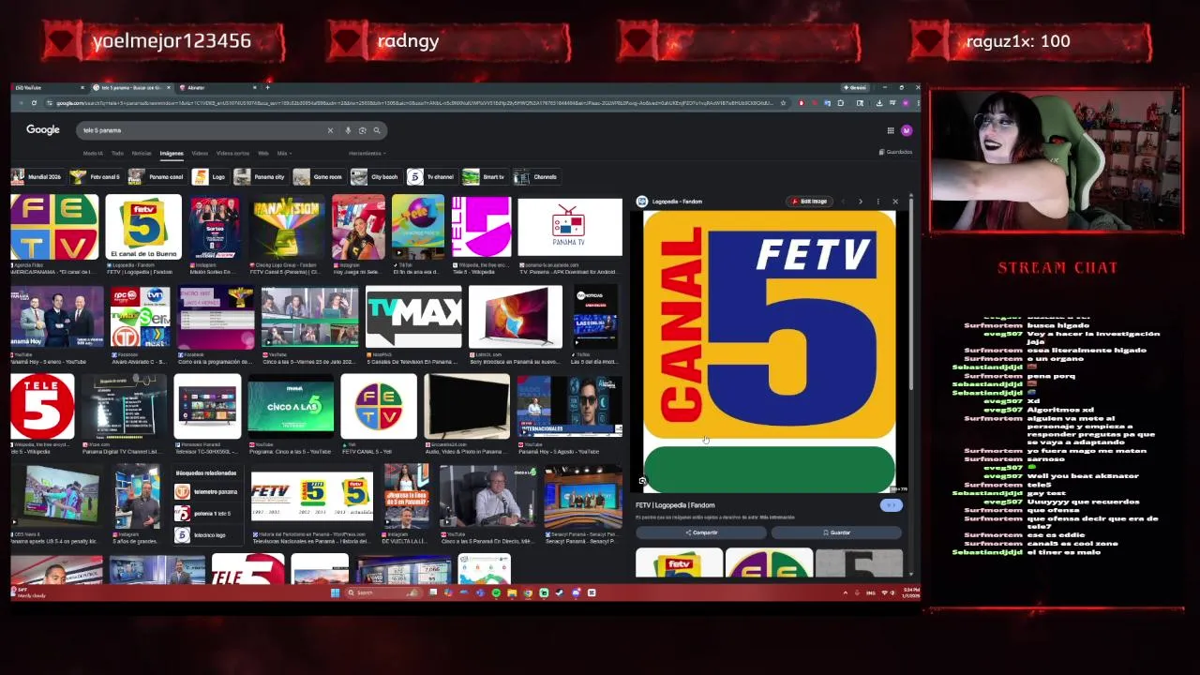Click the Edit image Adobe button
Screen dimensions: 1200x675
coord(809,202)
